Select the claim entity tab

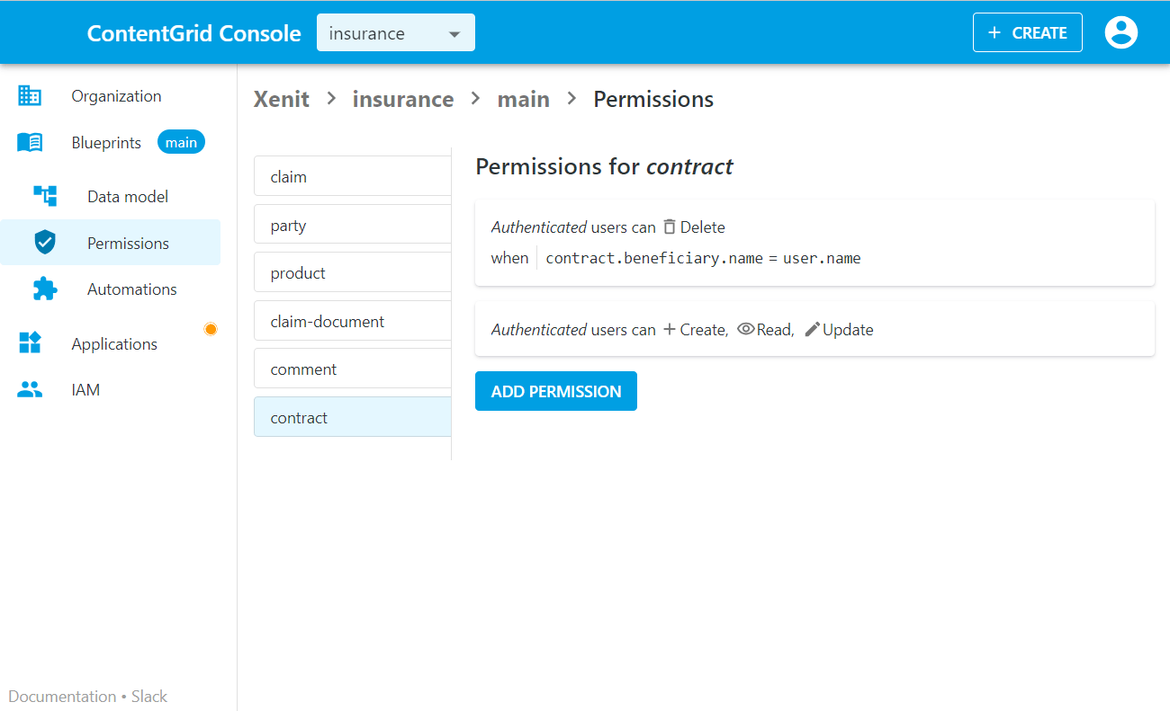pyautogui.click(x=352, y=176)
